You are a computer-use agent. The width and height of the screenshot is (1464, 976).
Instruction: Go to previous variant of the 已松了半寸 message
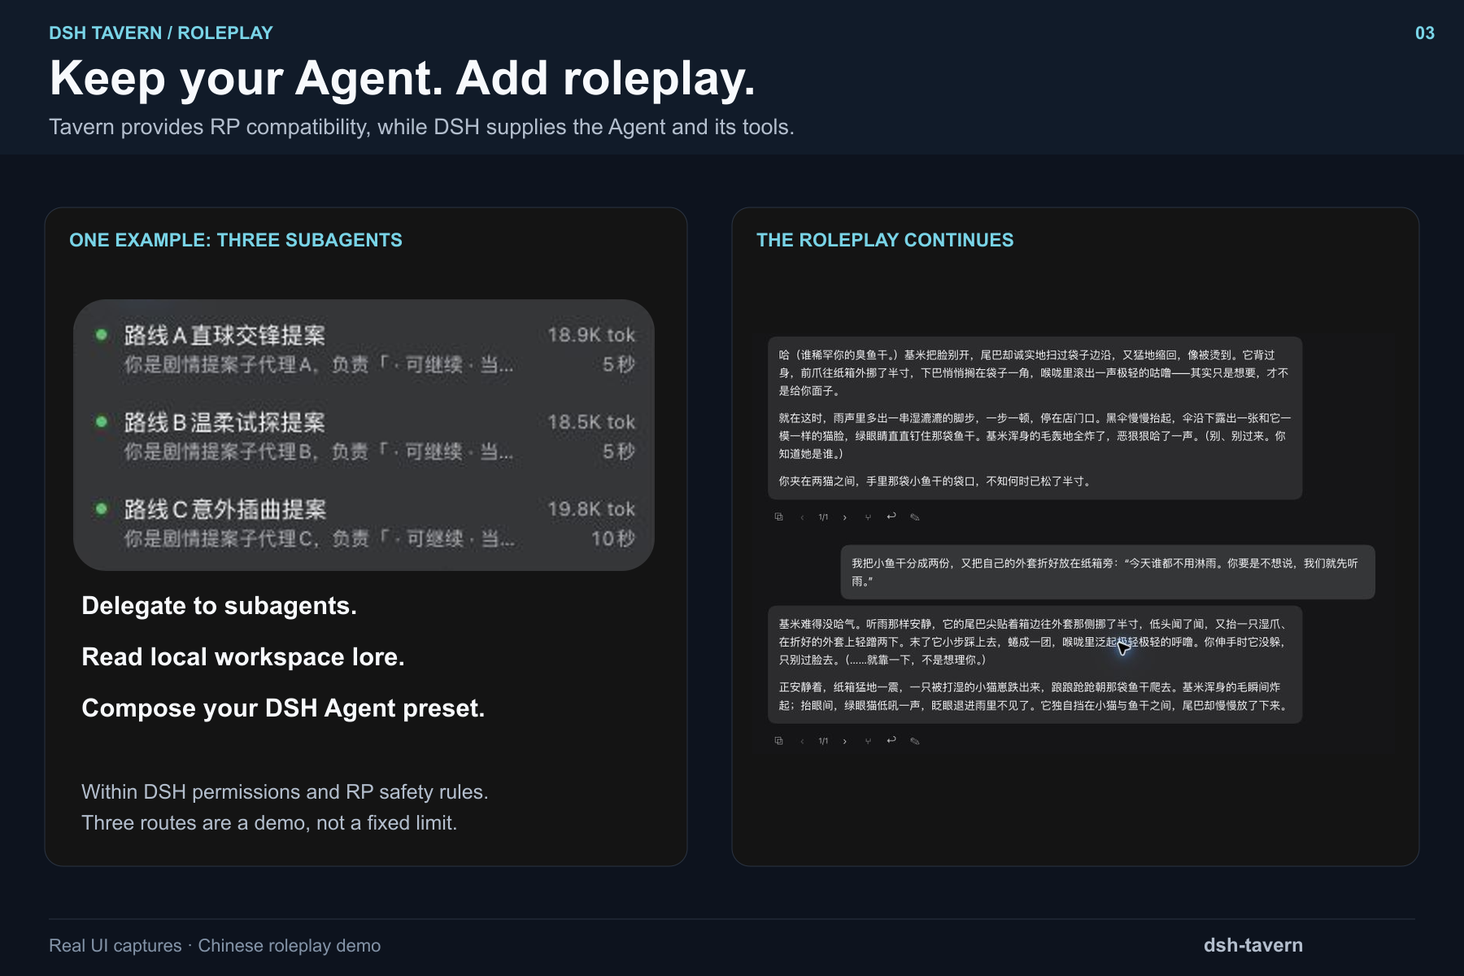tap(802, 517)
